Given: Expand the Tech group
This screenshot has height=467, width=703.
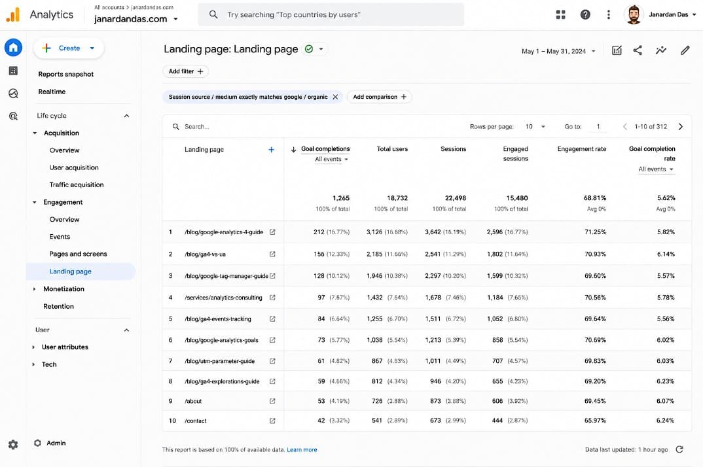Looking at the screenshot, I should (x=33, y=364).
